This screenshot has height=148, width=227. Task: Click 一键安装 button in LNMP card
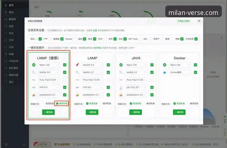[x=48, y=112]
